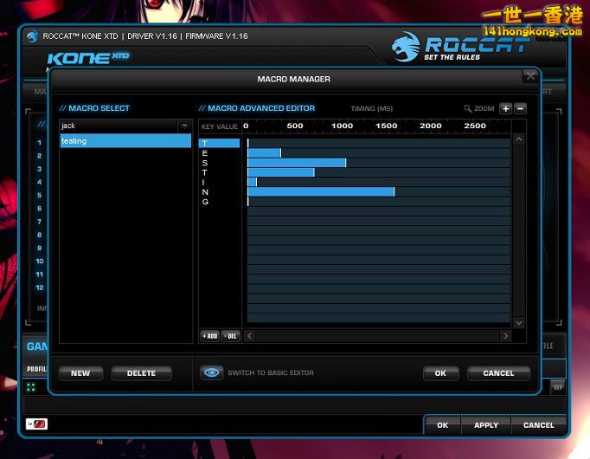590x459 pixels.
Task: Select the second T key row
Action: (x=219, y=172)
